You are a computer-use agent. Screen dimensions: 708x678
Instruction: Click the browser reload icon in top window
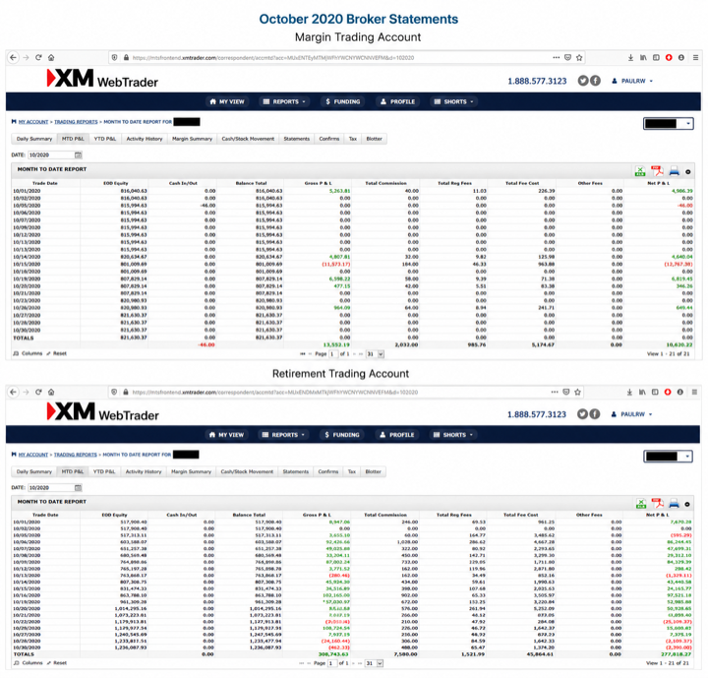click(38, 57)
